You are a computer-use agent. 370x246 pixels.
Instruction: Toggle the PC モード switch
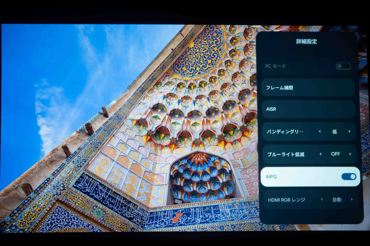(x=343, y=66)
